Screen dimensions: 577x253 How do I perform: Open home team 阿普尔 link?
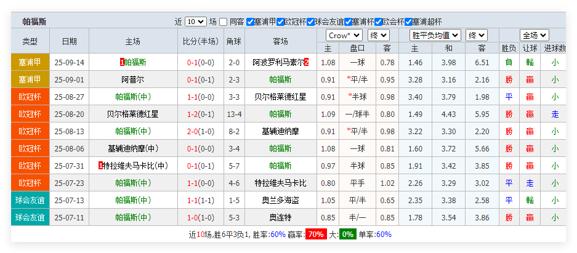pyautogui.click(x=133, y=80)
